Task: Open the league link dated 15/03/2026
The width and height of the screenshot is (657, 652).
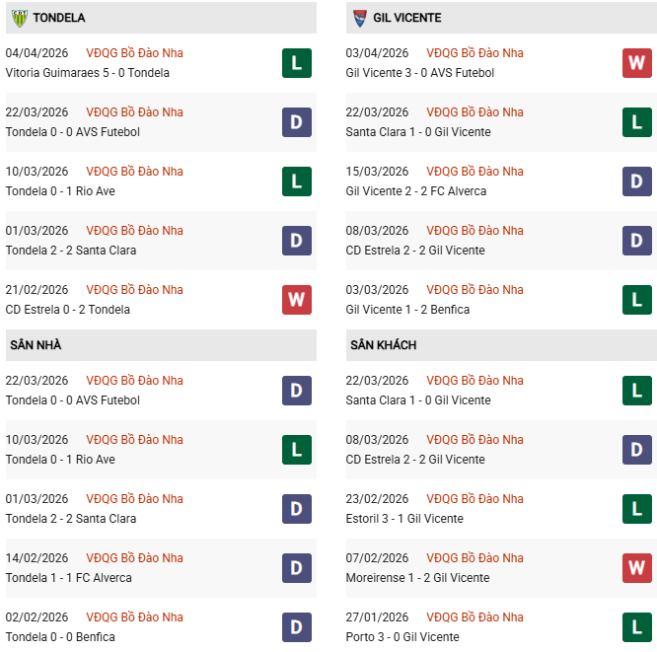Action: [x=474, y=172]
